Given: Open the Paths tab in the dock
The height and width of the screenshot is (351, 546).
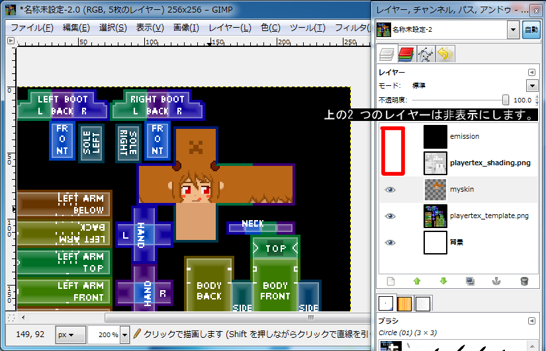Looking at the screenshot, I should pyautogui.click(x=426, y=54).
